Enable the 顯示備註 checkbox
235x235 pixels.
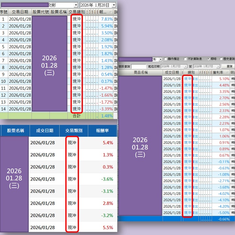click(165, 59)
